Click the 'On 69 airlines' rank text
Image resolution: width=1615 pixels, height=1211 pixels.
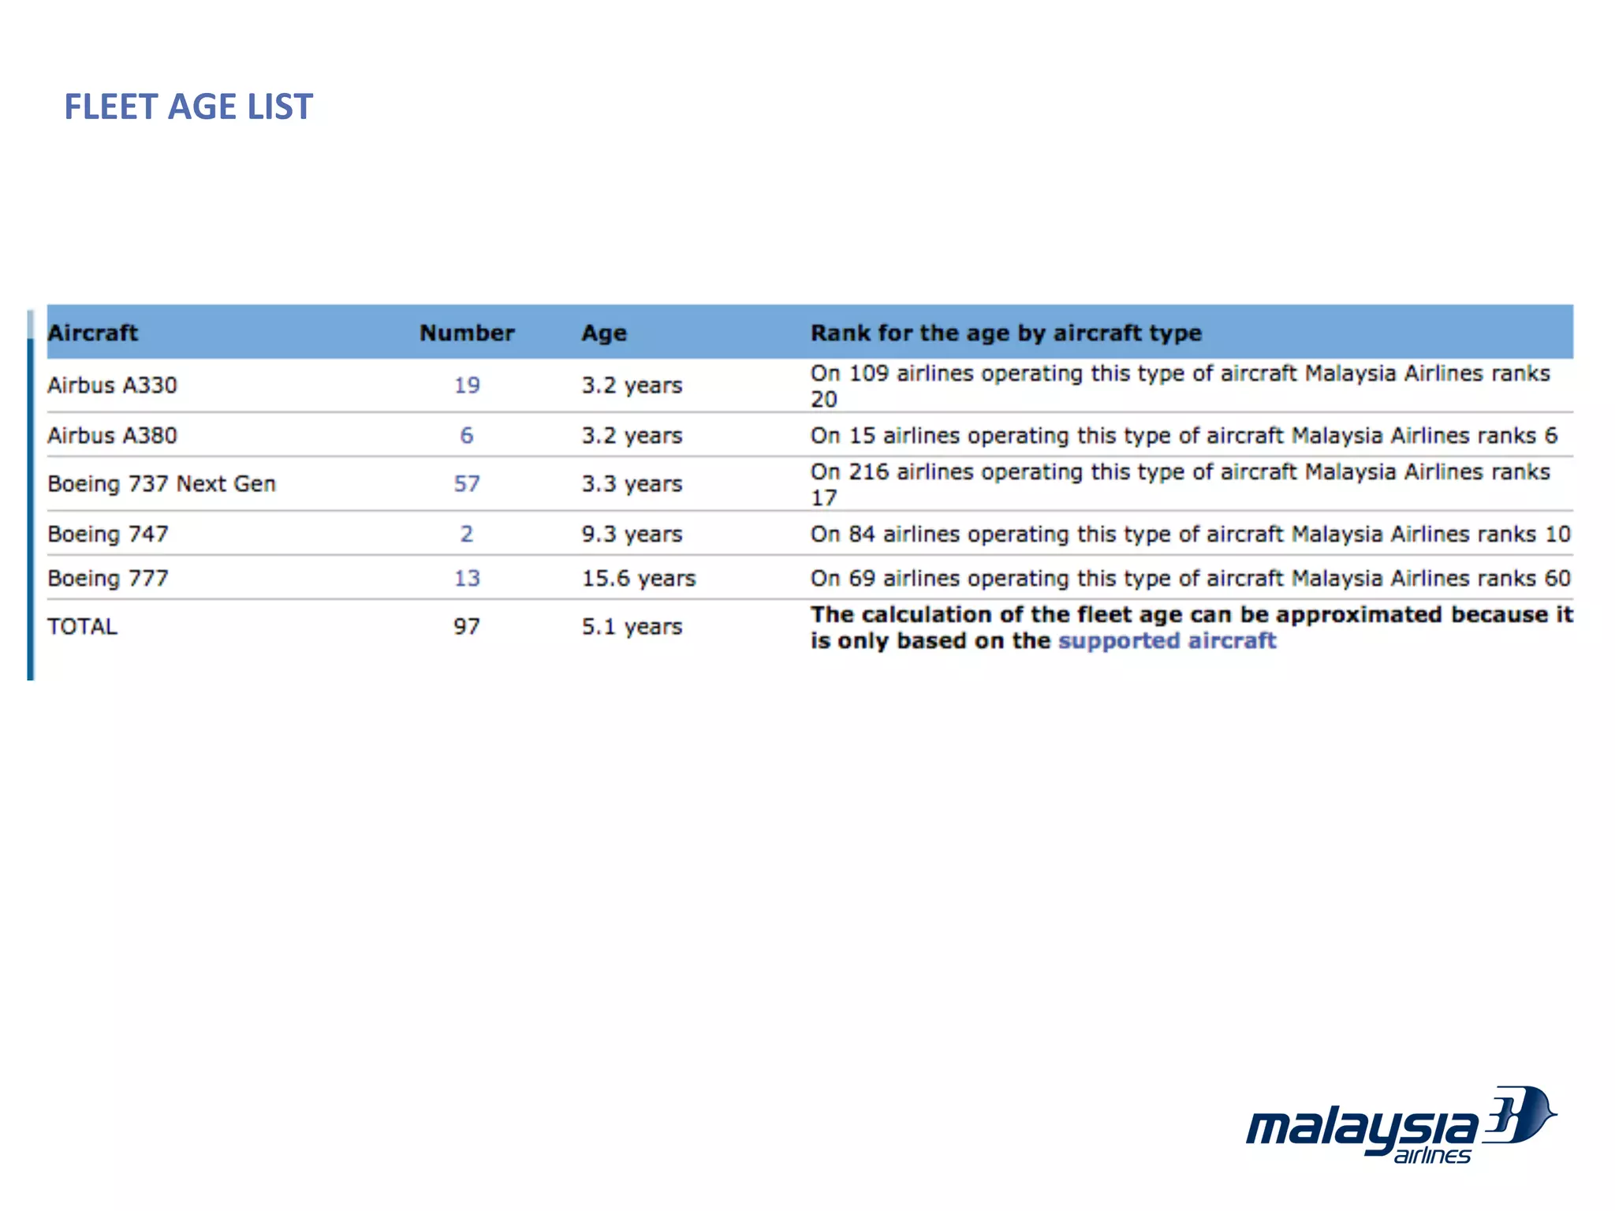coord(1191,578)
